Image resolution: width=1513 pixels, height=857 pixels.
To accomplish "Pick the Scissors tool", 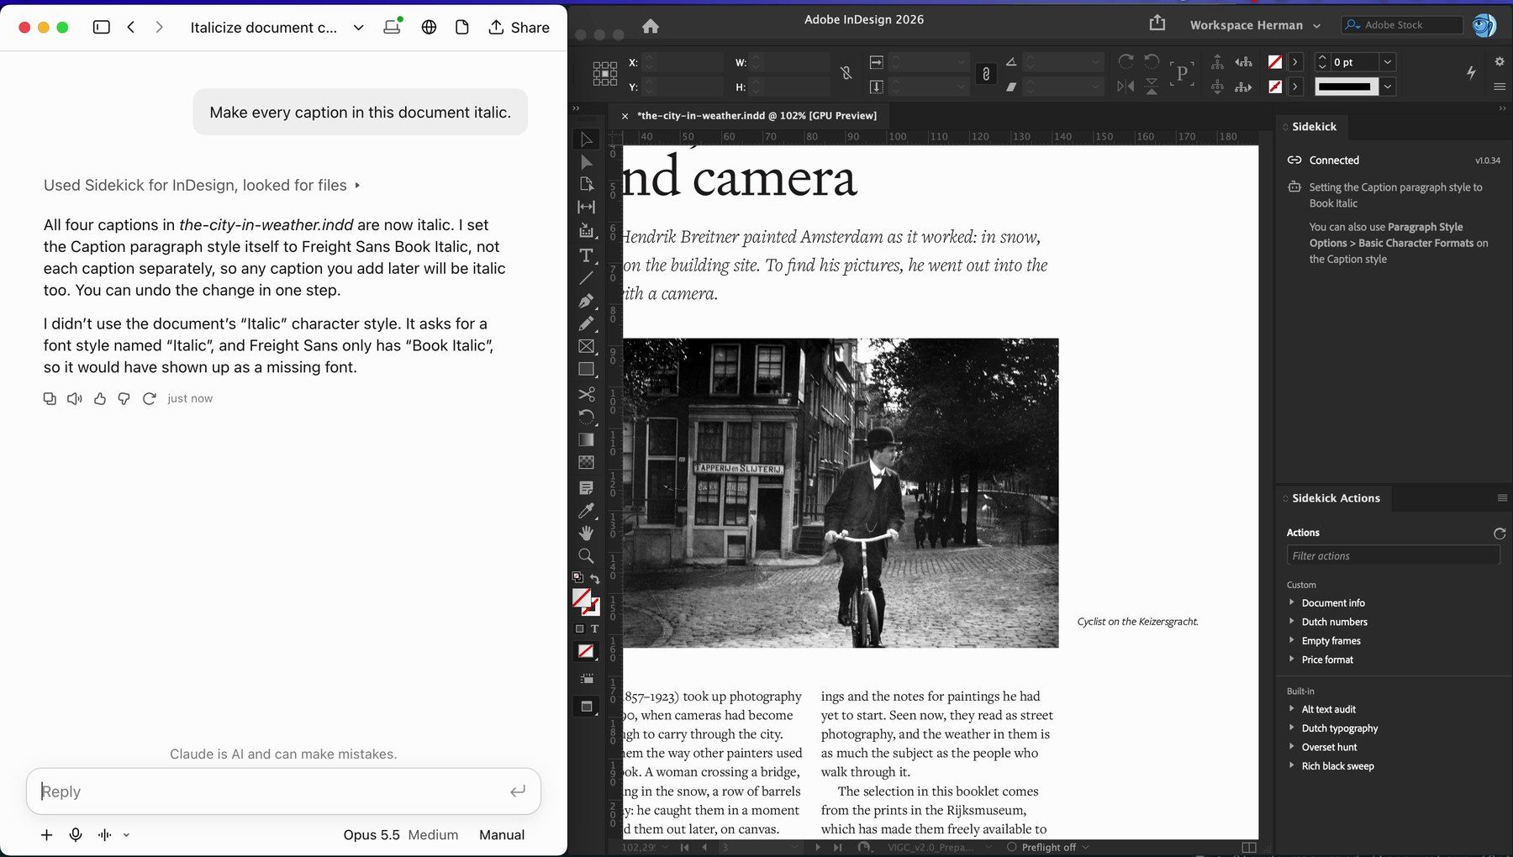I will (586, 394).
